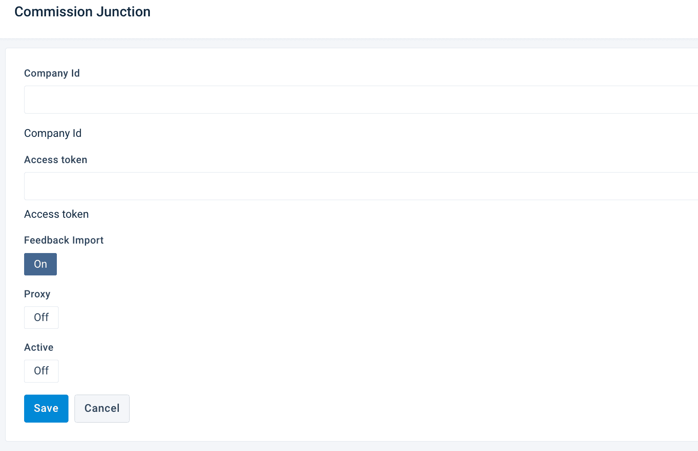698x451 pixels.
Task: Click the Off button under Active
Action: click(41, 371)
